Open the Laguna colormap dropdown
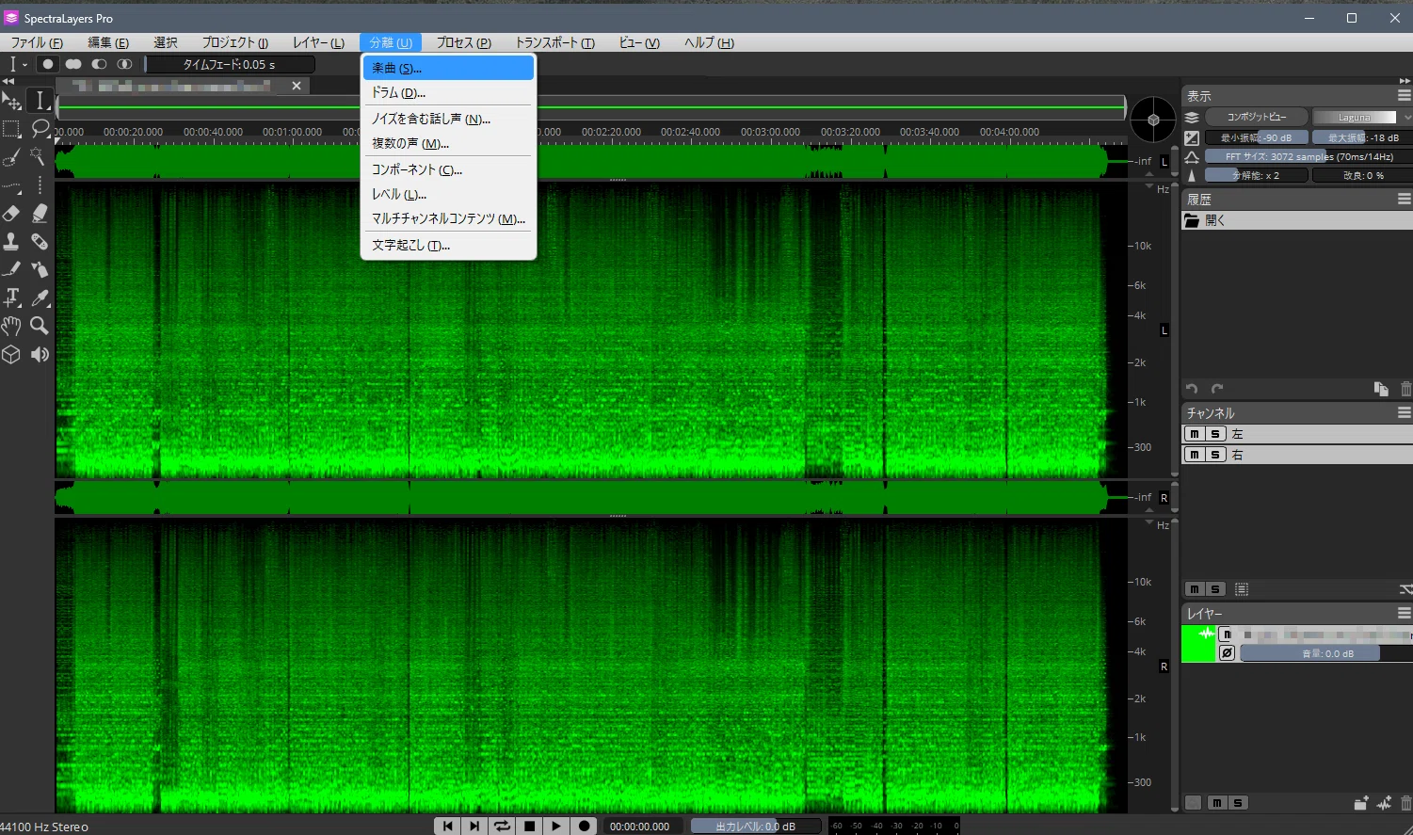Image resolution: width=1413 pixels, height=835 pixels. tap(1361, 118)
